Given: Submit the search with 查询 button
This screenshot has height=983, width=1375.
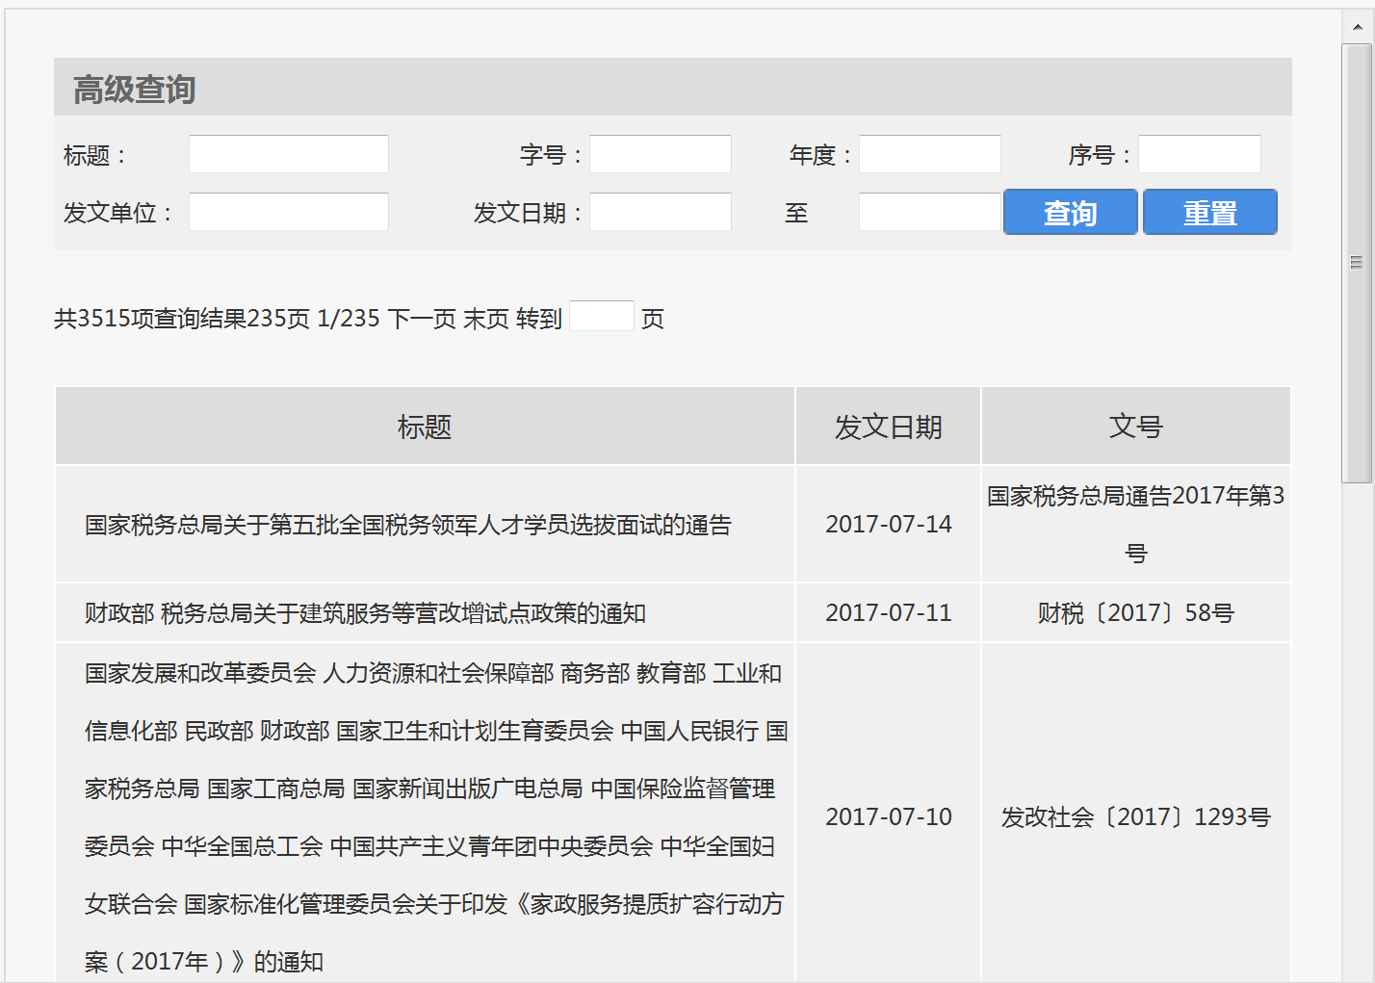Looking at the screenshot, I should (x=1071, y=212).
